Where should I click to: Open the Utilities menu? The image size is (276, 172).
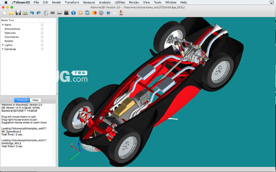120,2
